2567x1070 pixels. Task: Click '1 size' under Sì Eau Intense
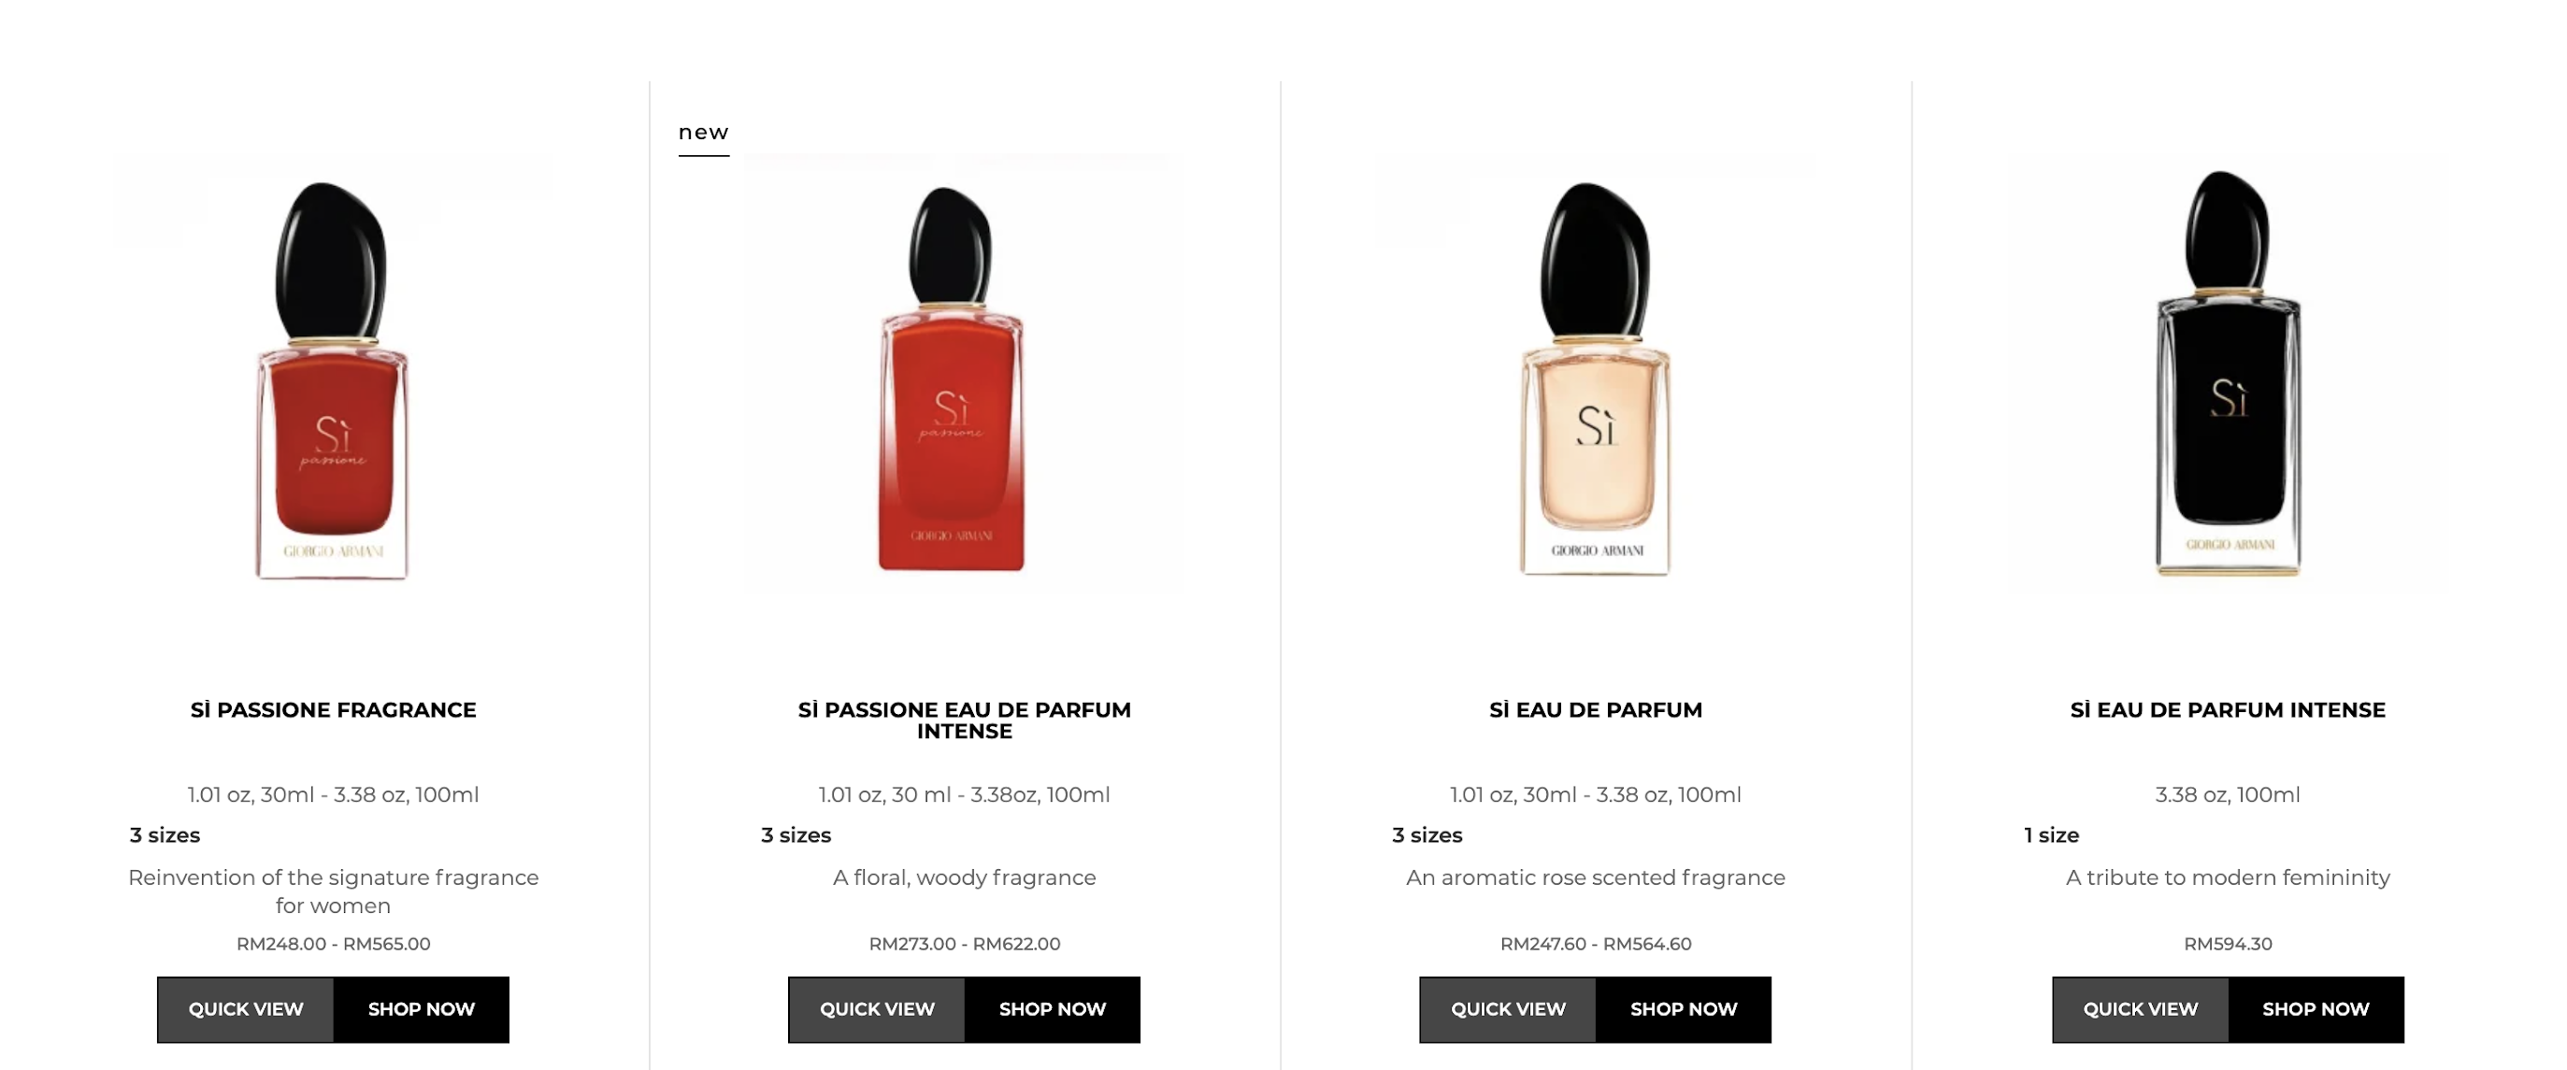(x=2052, y=835)
